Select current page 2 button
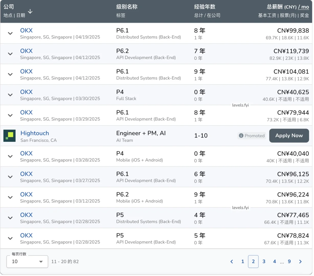The image size is (314, 276). click(x=253, y=261)
